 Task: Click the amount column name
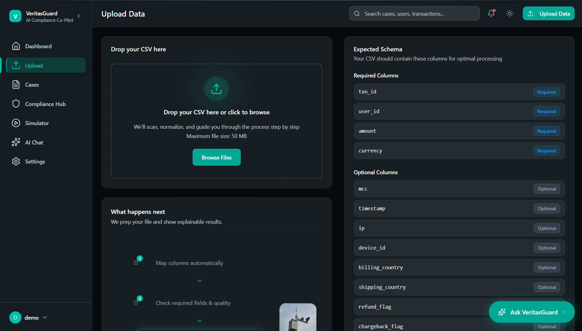[367, 131]
